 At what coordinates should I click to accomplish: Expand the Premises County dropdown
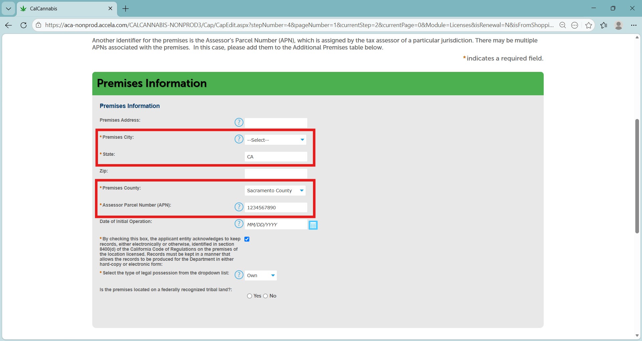point(275,191)
